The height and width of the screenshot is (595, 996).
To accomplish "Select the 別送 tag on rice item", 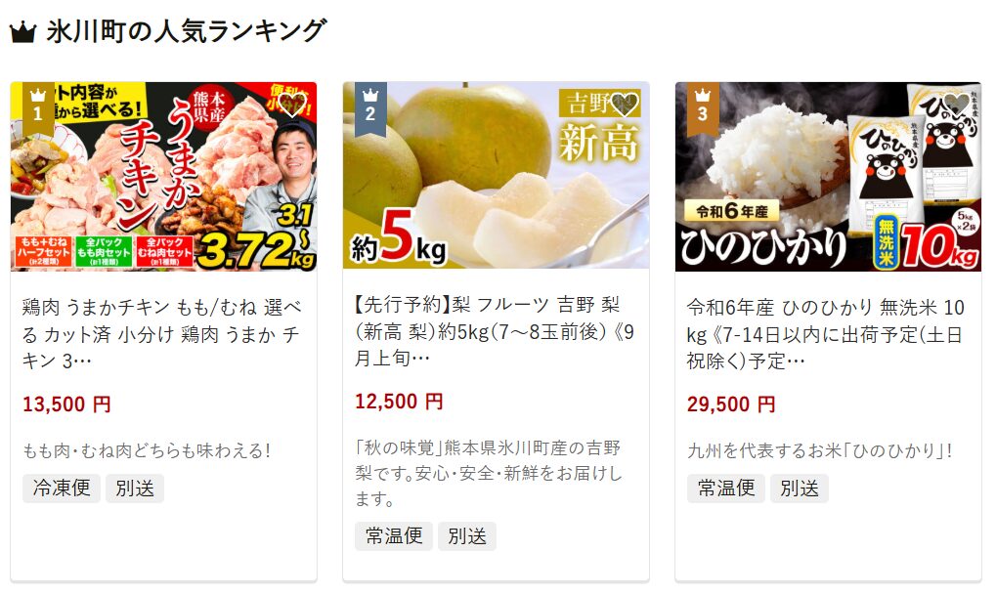I will pos(800,489).
